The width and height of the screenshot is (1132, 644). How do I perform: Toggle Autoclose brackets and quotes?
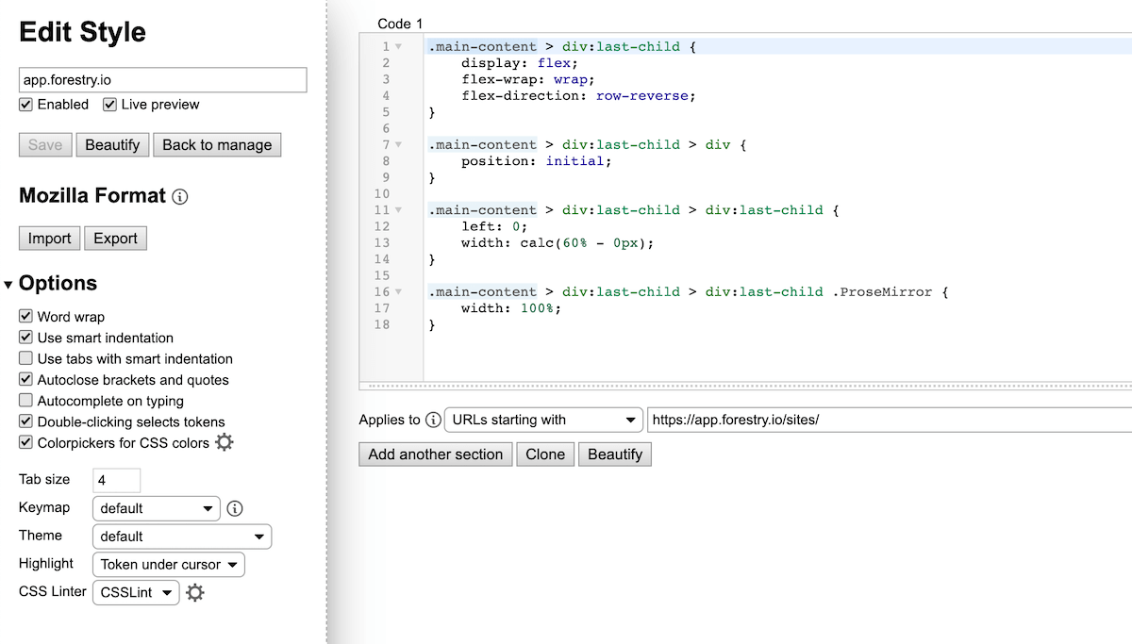(x=25, y=380)
